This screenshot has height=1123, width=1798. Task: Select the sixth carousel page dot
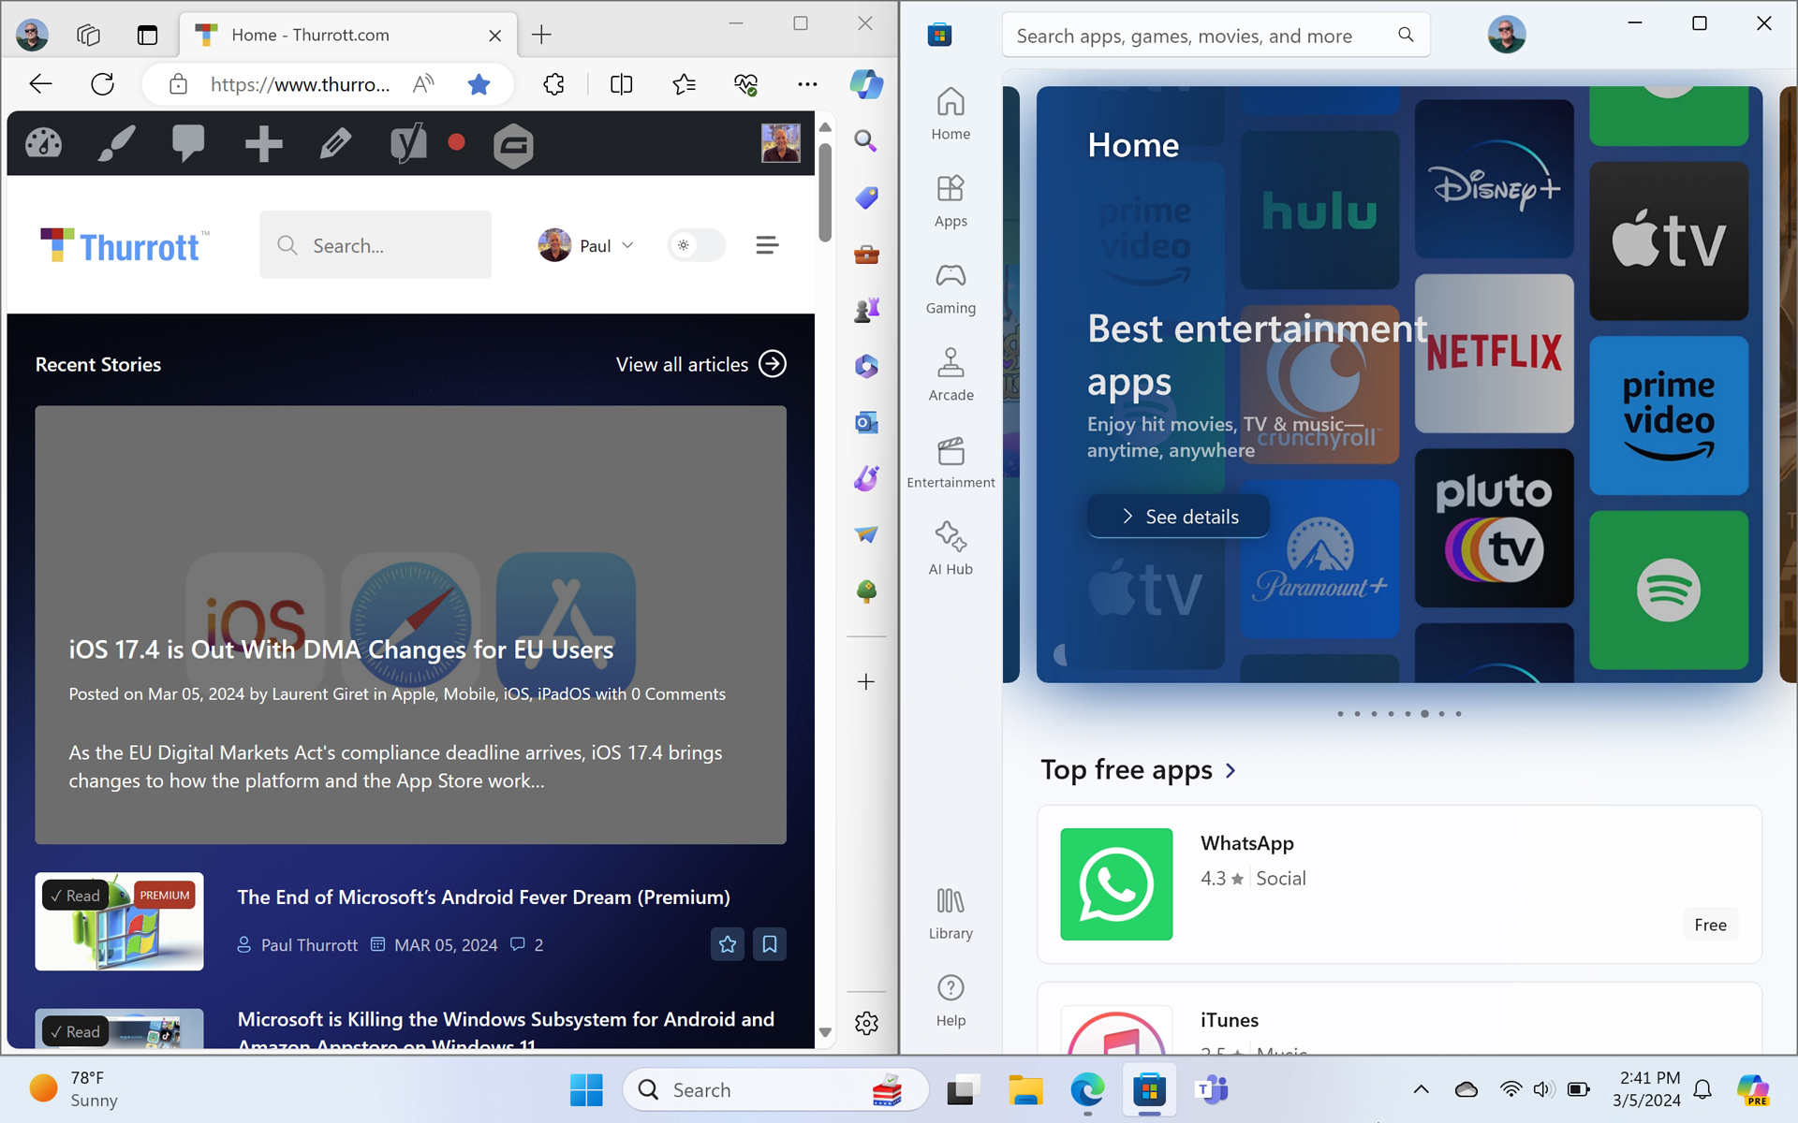tap(1424, 714)
